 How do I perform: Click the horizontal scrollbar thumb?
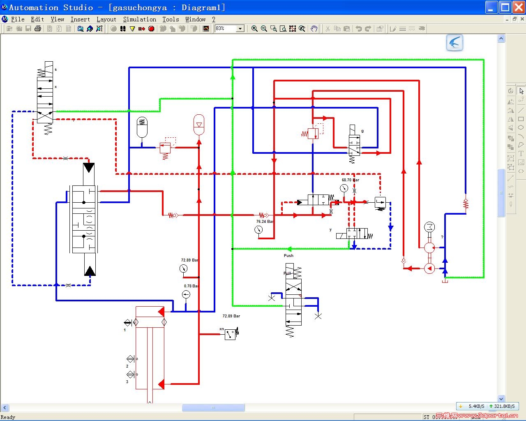click(x=213, y=407)
